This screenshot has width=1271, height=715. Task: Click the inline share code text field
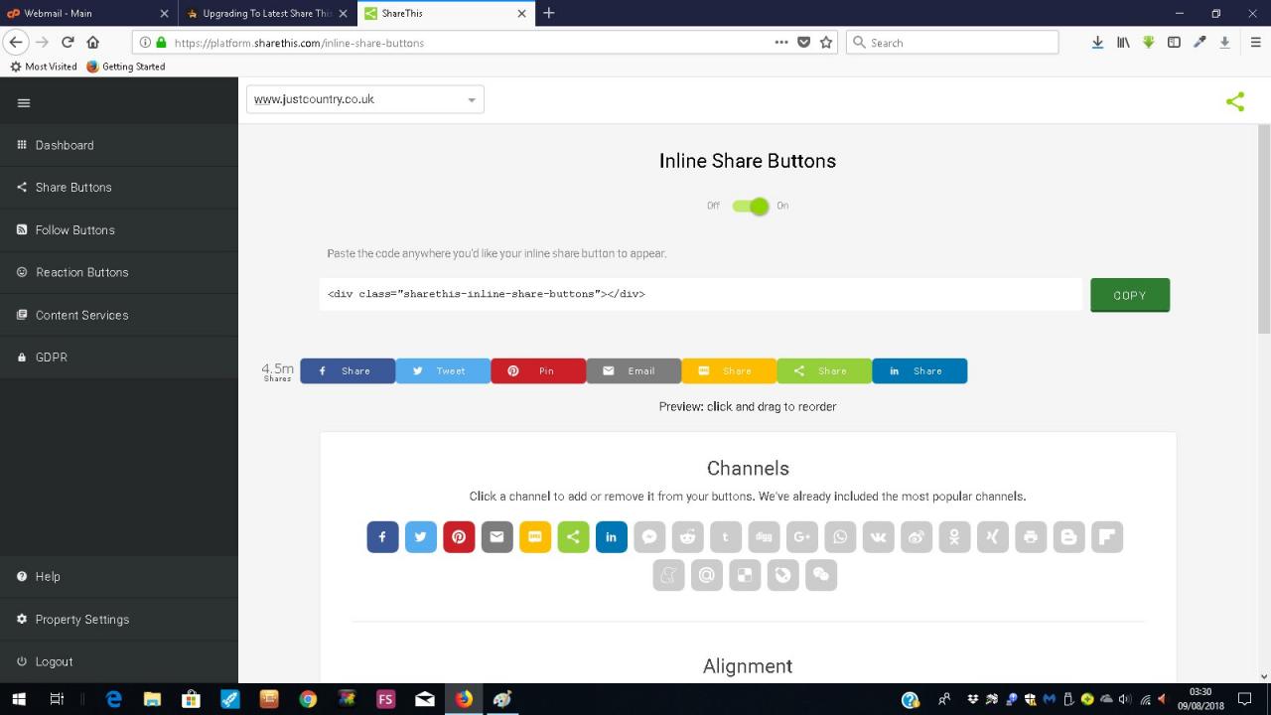tap(701, 294)
